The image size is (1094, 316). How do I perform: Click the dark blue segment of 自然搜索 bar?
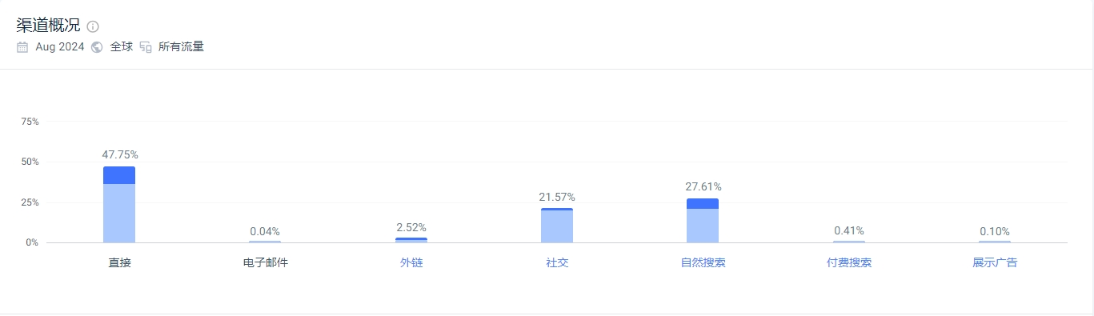point(703,203)
